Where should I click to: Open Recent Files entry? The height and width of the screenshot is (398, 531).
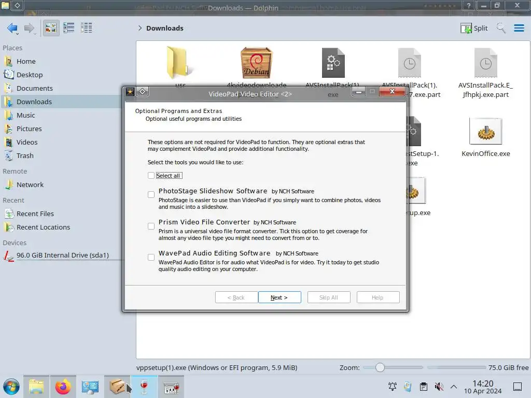(35, 214)
